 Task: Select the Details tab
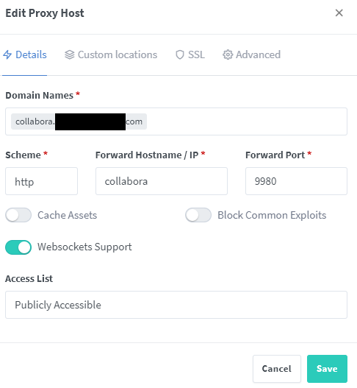(x=25, y=54)
